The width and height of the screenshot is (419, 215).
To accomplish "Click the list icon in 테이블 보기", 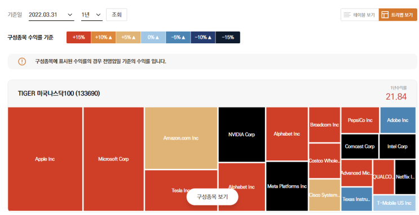I will 347,15.
